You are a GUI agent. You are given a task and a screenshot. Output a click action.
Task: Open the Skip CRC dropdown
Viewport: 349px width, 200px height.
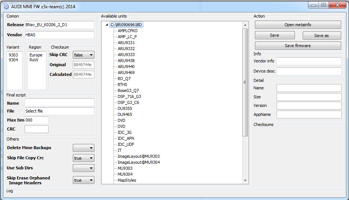coord(84,55)
